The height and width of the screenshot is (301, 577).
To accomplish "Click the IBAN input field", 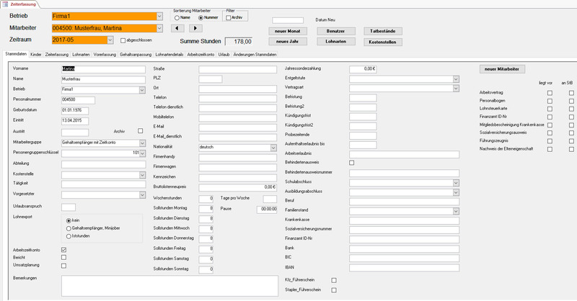I will [x=404, y=268].
